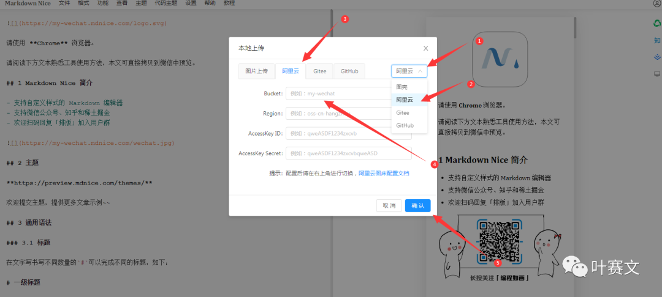Click the preview pane vertical scrollbar
Screen dimensions: 662x297
click(x=574, y=28)
